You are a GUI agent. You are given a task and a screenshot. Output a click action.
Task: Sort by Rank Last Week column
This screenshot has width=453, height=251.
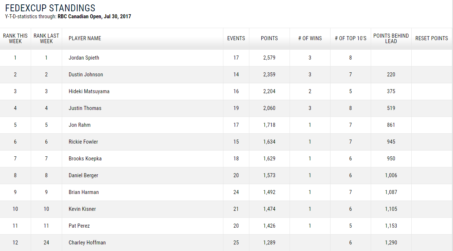[46, 38]
